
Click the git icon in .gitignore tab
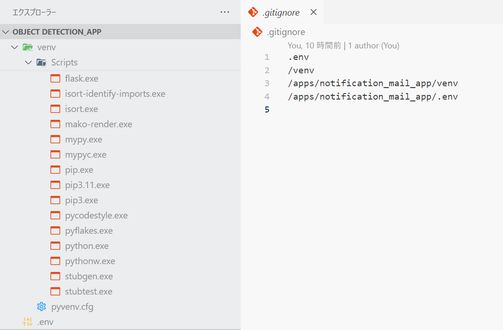(253, 12)
